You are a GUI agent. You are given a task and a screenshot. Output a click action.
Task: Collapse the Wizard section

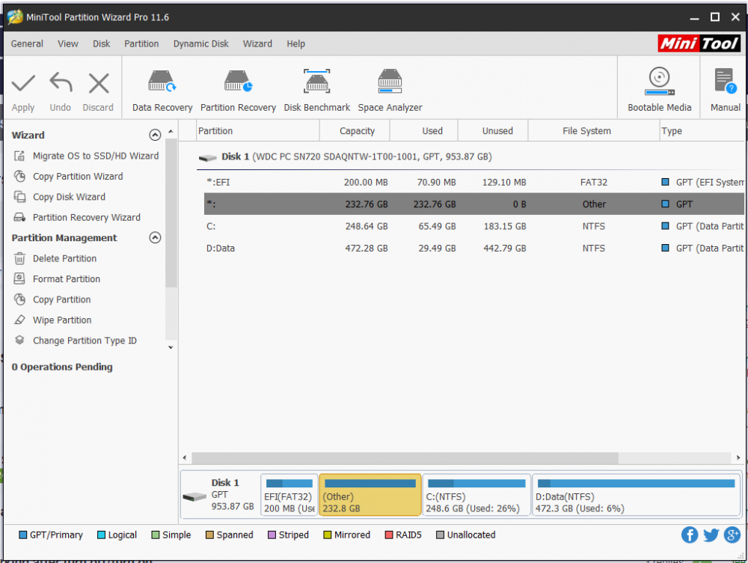155,136
